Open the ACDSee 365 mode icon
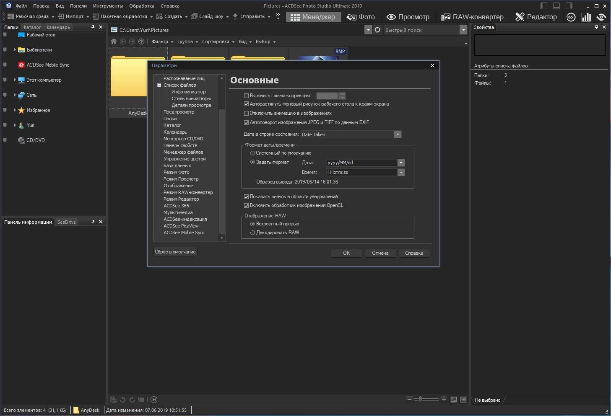611x416 pixels. tap(571, 17)
